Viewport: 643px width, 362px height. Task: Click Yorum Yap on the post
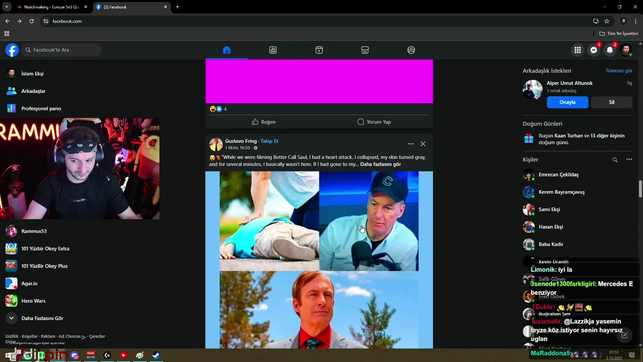pyautogui.click(x=374, y=122)
